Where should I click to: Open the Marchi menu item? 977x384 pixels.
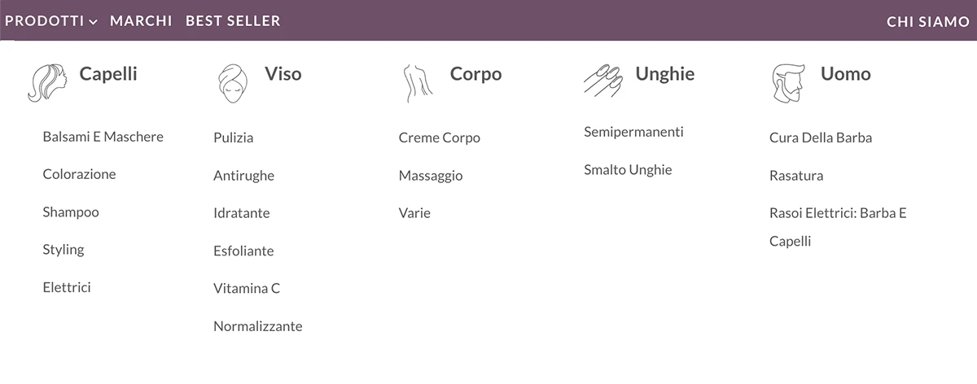pyautogui.click(x=141, y=21)
